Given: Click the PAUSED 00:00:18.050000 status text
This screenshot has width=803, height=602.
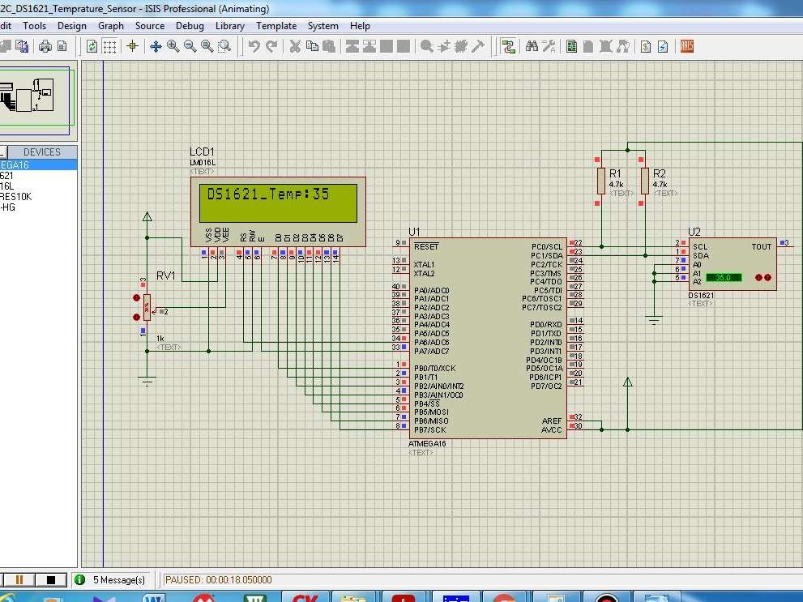Looking at the screenshot, I should (218, 580).
